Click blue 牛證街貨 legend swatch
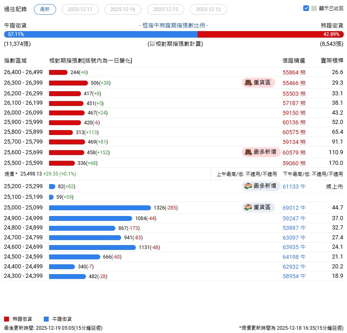Screen dimensions: 347x333 [x=46, y=319]
